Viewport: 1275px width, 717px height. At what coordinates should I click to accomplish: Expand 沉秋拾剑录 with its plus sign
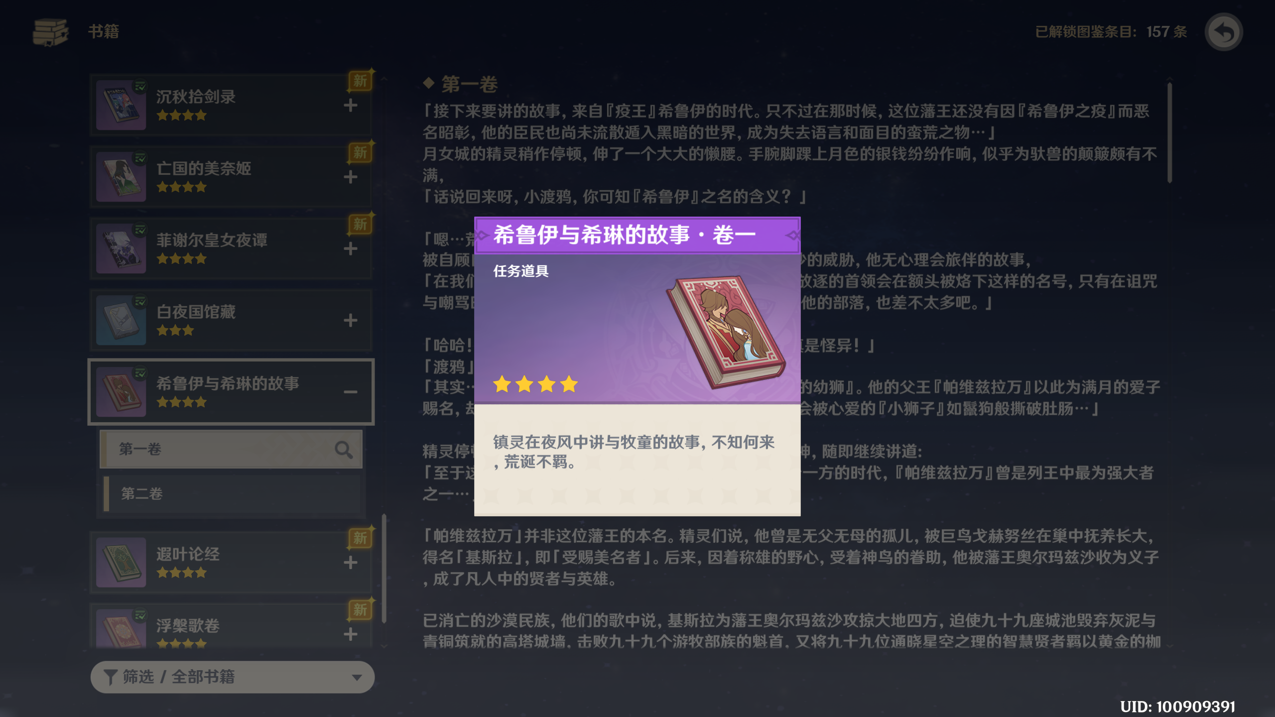coord(351,105)
